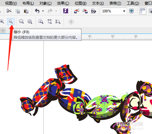Click the circled plus customize button
Screen dimensions: 152x134
[71, 22]
